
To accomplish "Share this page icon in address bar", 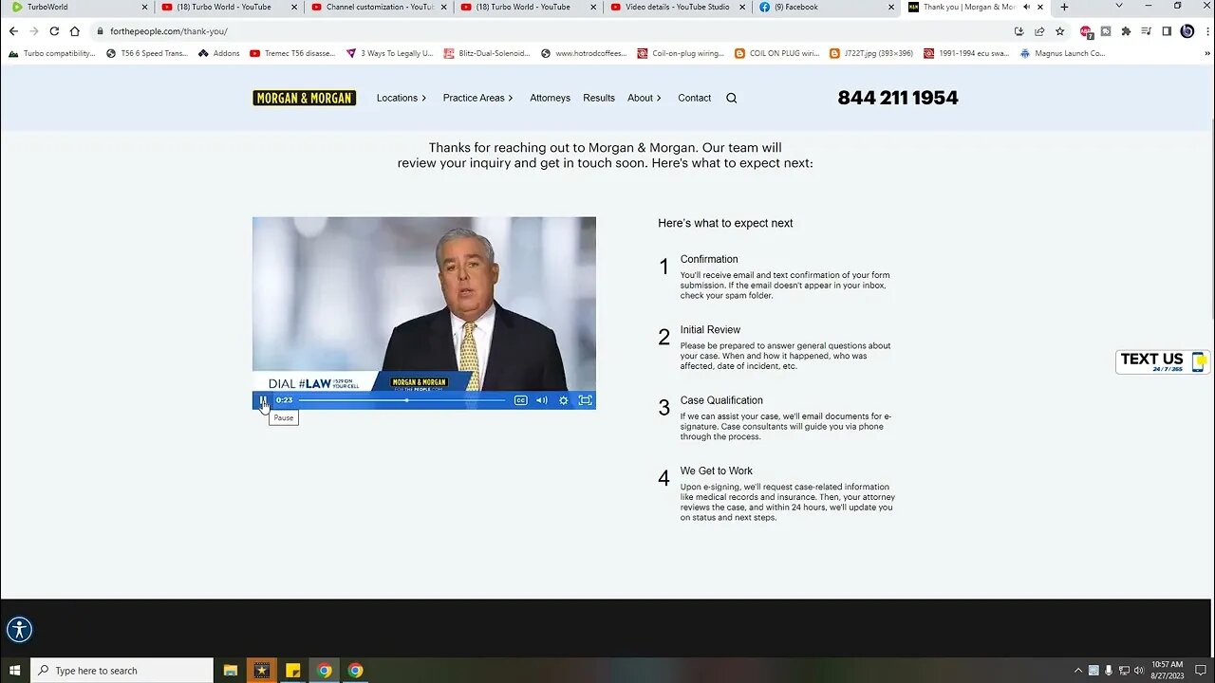I will click(x=1039, y=31).
